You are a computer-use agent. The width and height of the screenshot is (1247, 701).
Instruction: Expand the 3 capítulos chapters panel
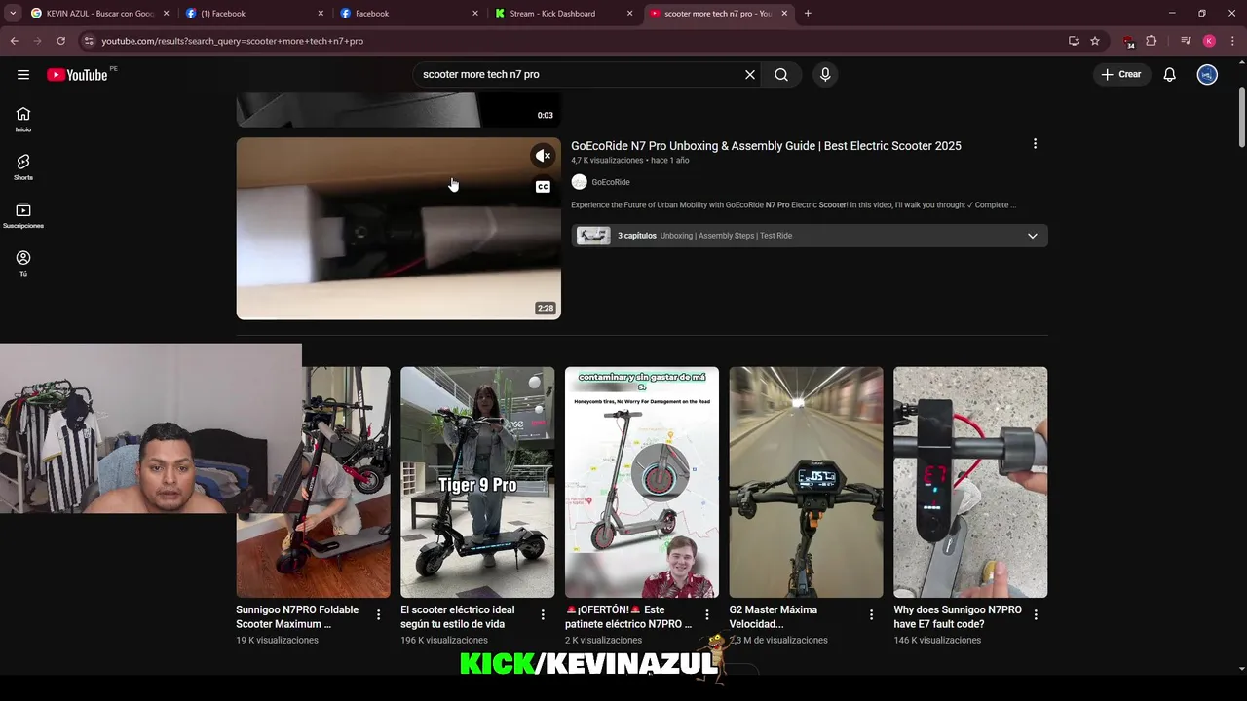[x=1033, y=236]
